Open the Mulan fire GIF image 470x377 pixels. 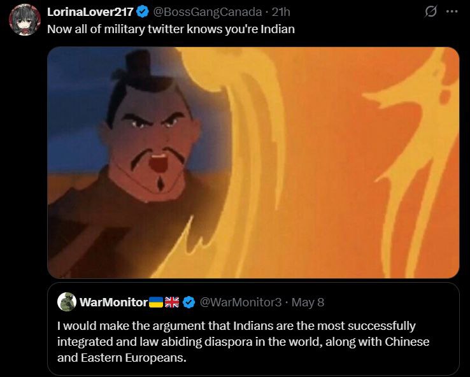(253, 162)
